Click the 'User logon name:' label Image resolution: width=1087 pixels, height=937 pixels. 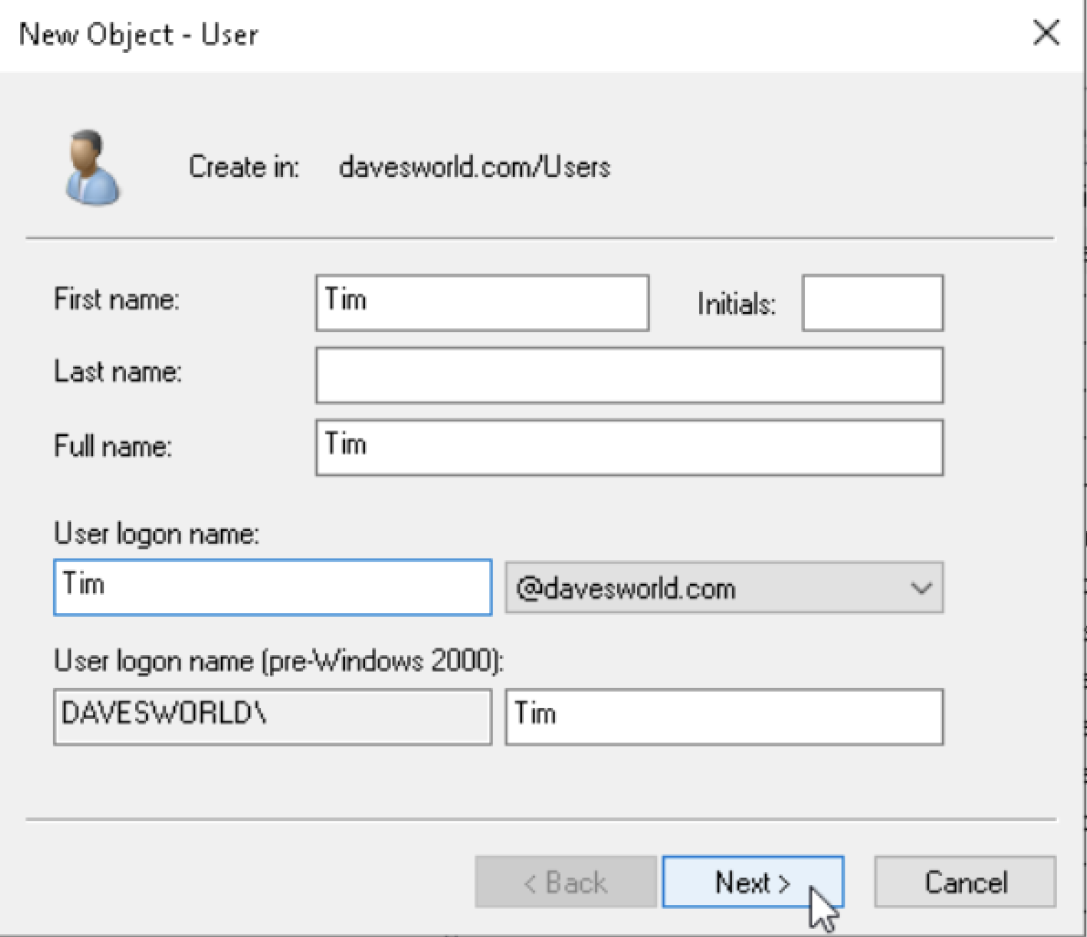point(157,535)
